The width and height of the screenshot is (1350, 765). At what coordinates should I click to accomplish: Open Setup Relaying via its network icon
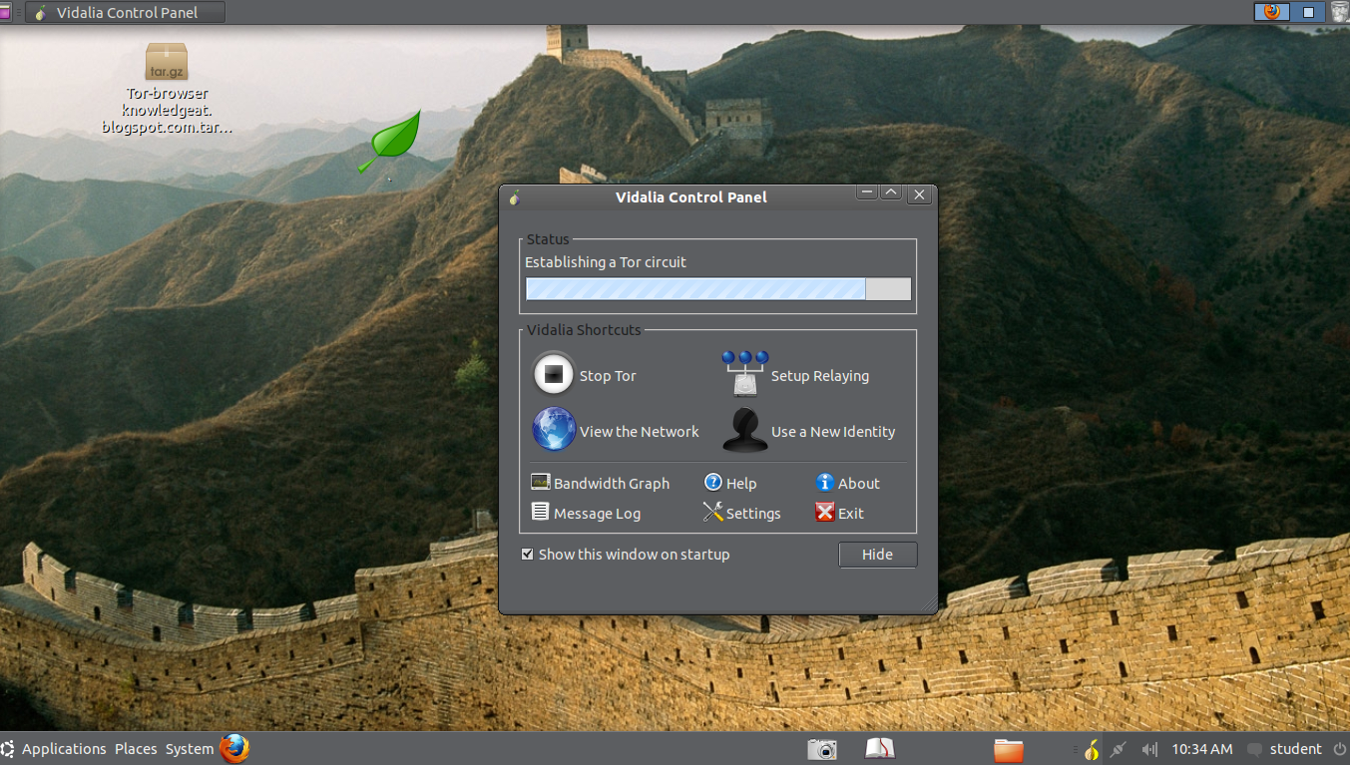point(745,374)
